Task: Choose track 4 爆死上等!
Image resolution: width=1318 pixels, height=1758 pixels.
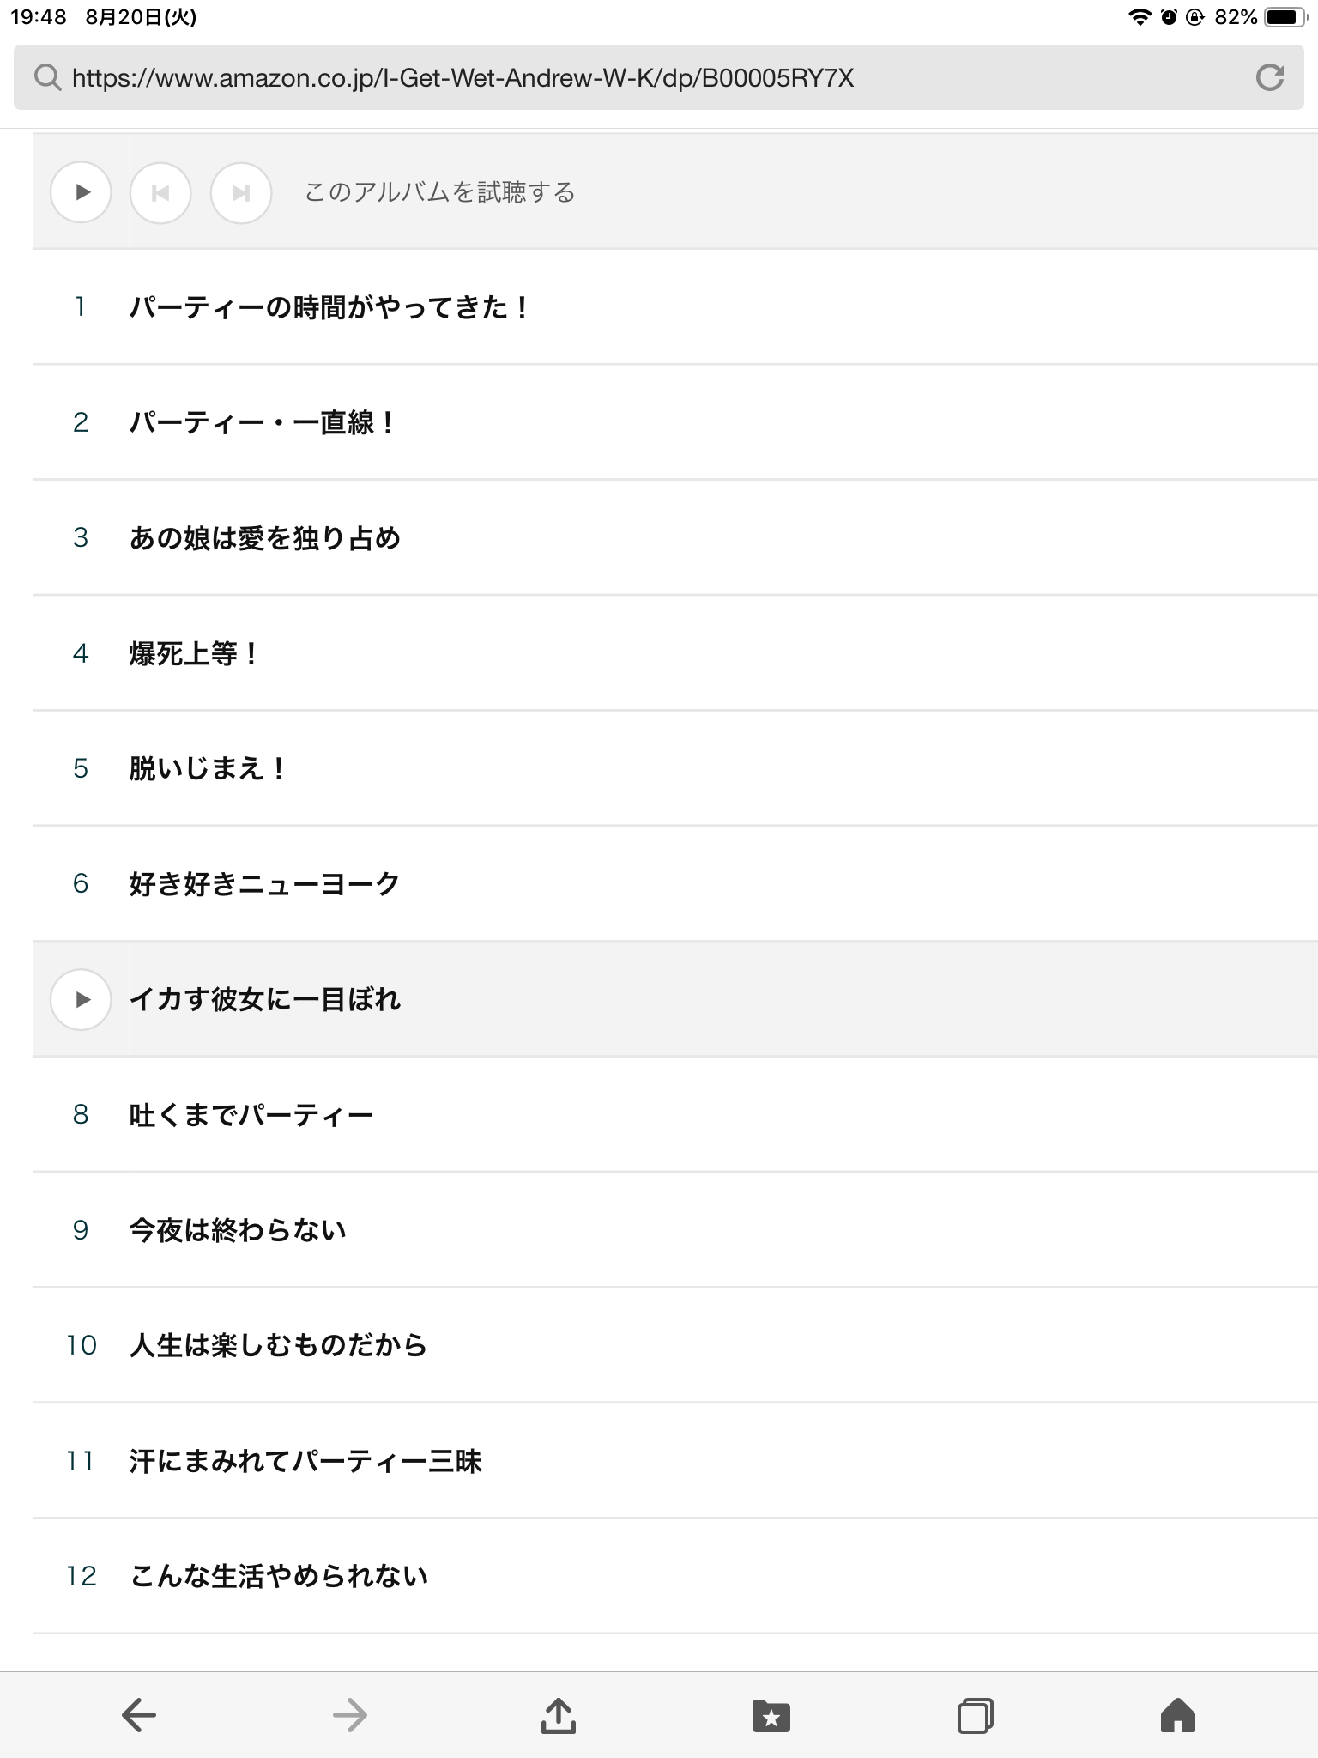Action: (675, 653)
